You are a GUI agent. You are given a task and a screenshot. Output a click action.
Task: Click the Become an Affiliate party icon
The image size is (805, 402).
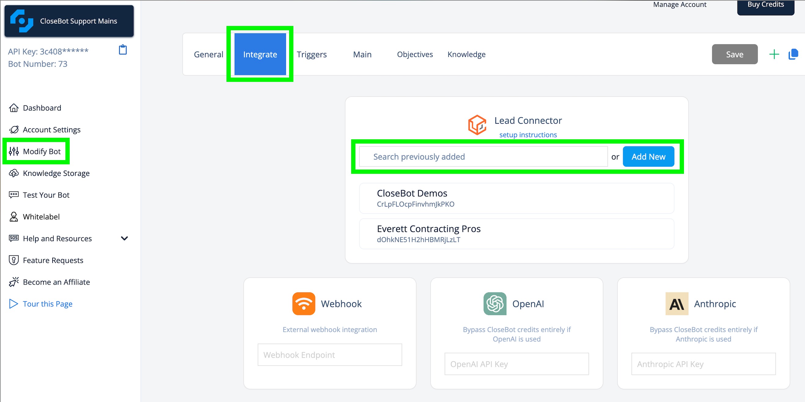pos(14,282)
